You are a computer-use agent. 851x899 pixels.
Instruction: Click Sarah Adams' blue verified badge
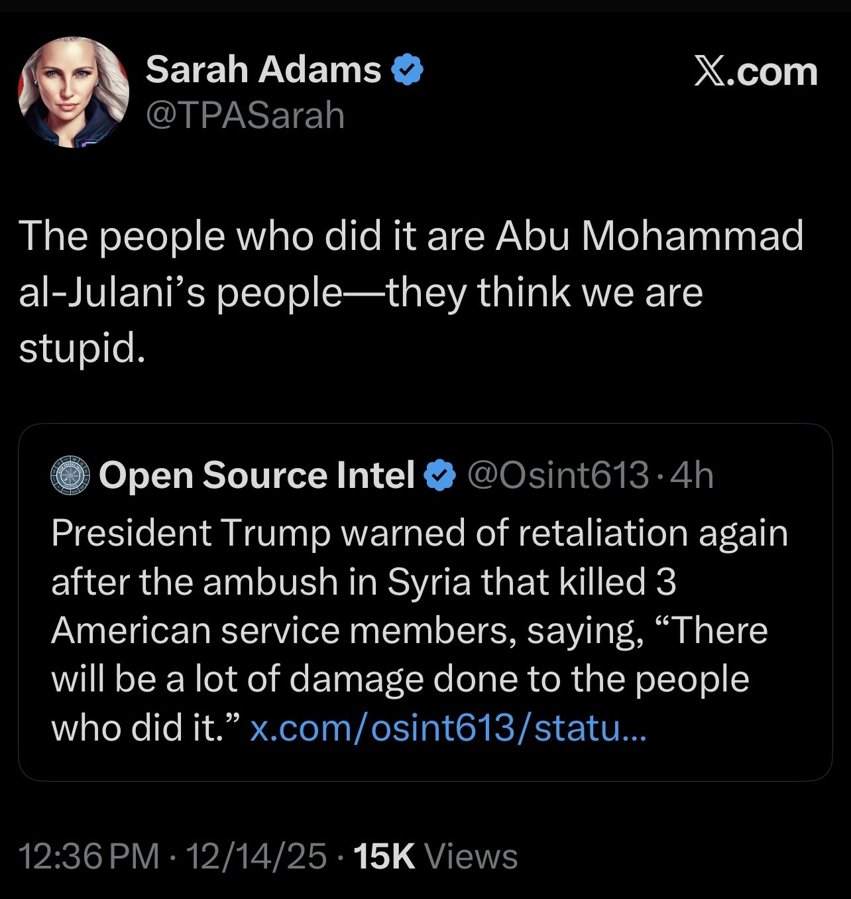point(409,70)
